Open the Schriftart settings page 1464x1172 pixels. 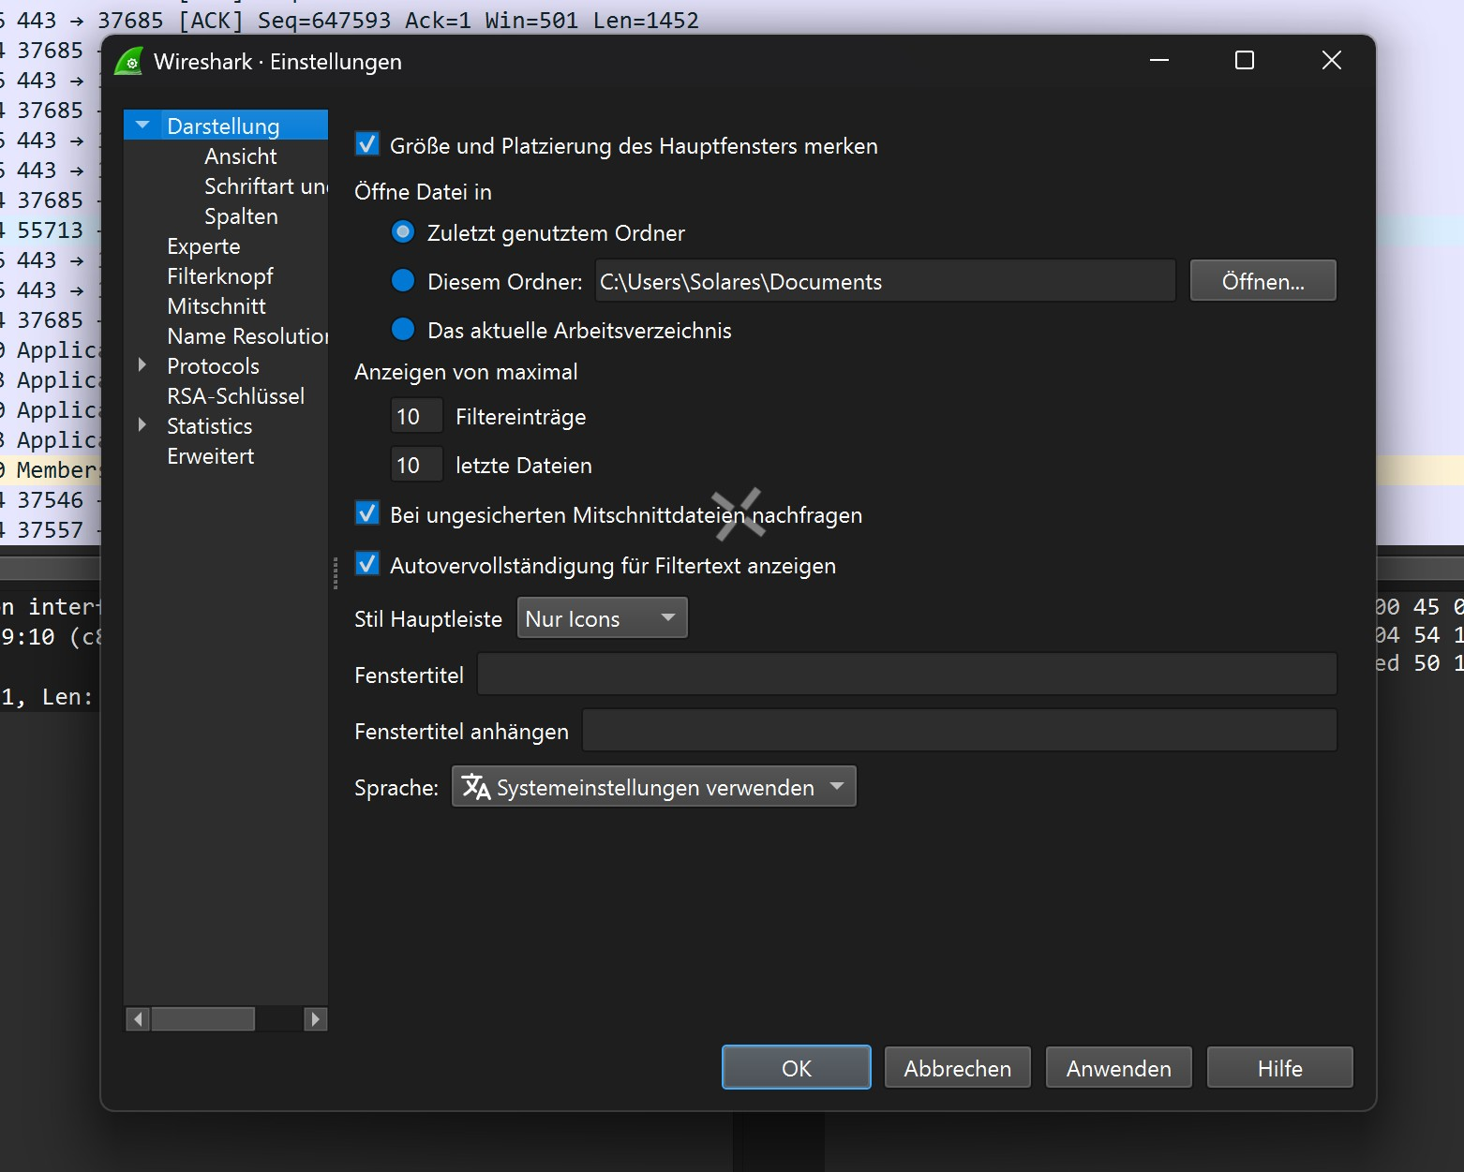266,185
